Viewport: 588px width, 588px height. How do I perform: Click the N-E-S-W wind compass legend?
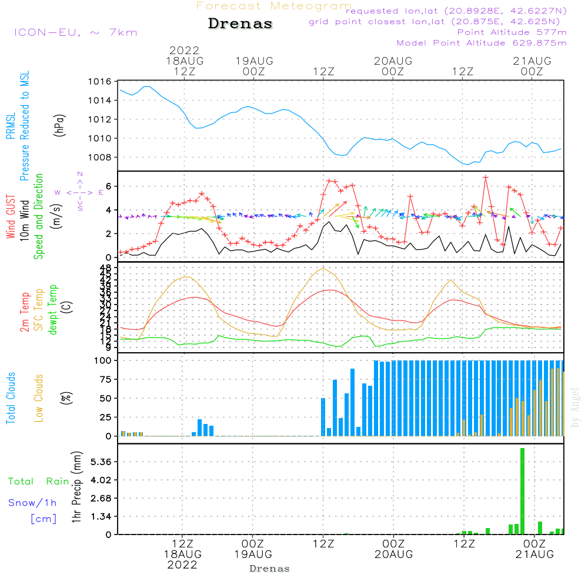[x=79, y=192]
